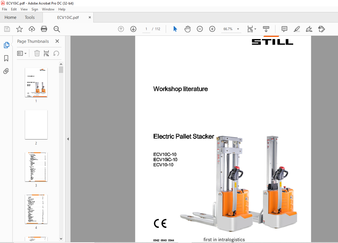Select the ECV10iC.pdf document tab
Image resolution: width=338 pixels, height=243 pixels.
tap(68, 17)
